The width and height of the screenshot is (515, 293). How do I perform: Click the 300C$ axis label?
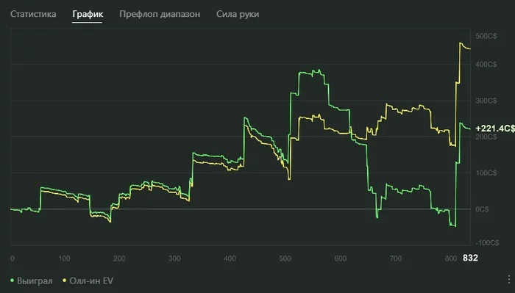tap(486, 101)
